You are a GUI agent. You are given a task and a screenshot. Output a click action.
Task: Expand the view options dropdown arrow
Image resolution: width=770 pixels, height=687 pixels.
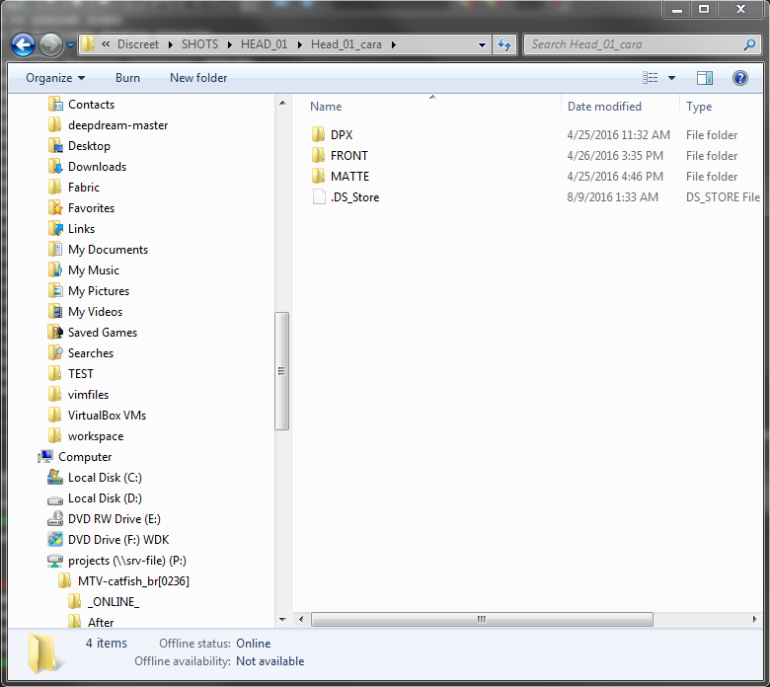[672, 78]
